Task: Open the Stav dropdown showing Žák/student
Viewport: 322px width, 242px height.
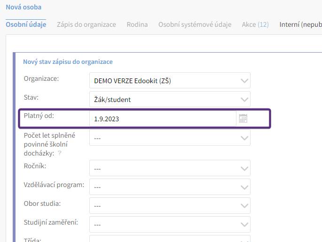Action: 170,99
